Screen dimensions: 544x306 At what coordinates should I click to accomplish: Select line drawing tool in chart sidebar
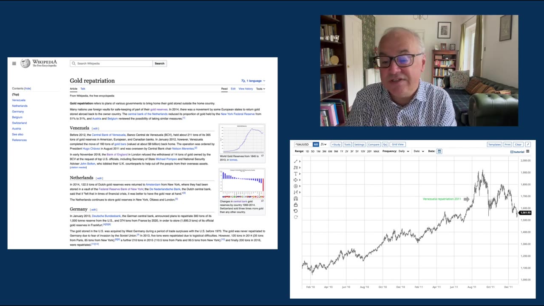click(x=296, y=161)
